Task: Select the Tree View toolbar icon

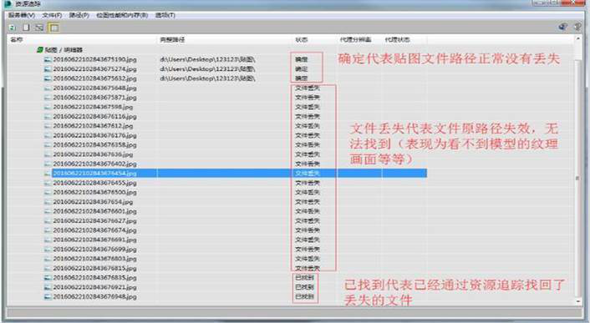Action: tap(39, 28)
